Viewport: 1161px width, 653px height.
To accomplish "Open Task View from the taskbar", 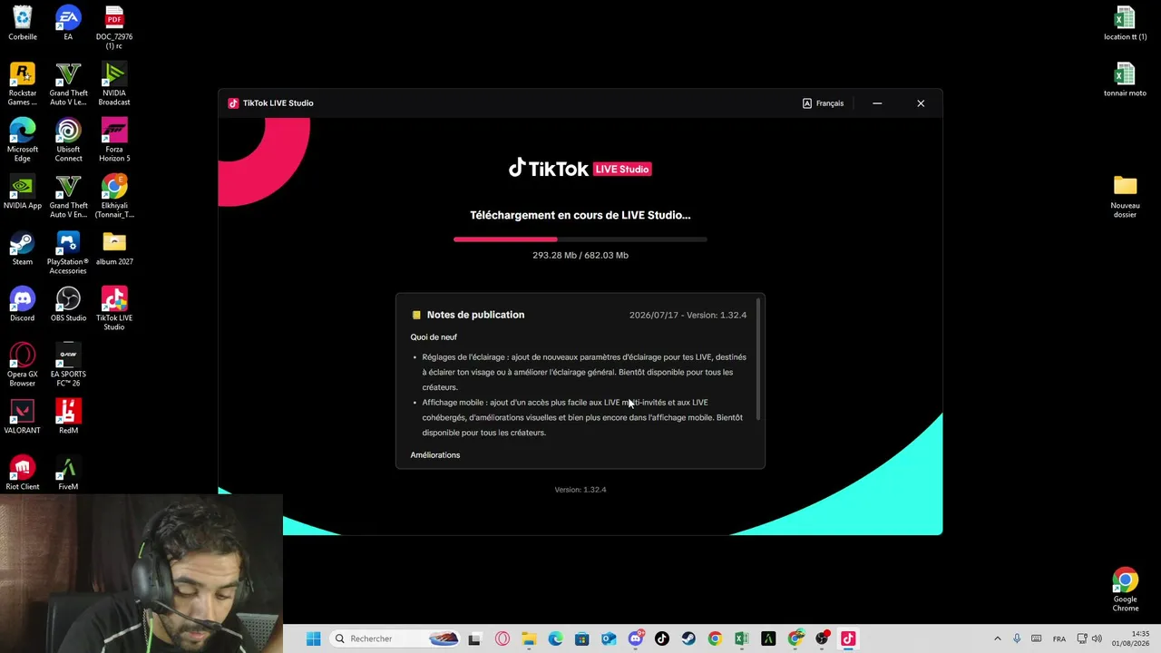I will tap(474, 638).
